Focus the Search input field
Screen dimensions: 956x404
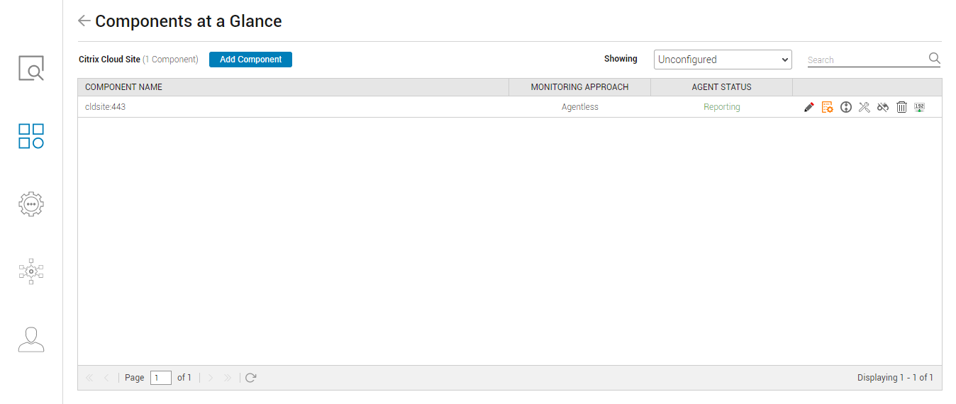pyautogui.click(x=867, y=60)
